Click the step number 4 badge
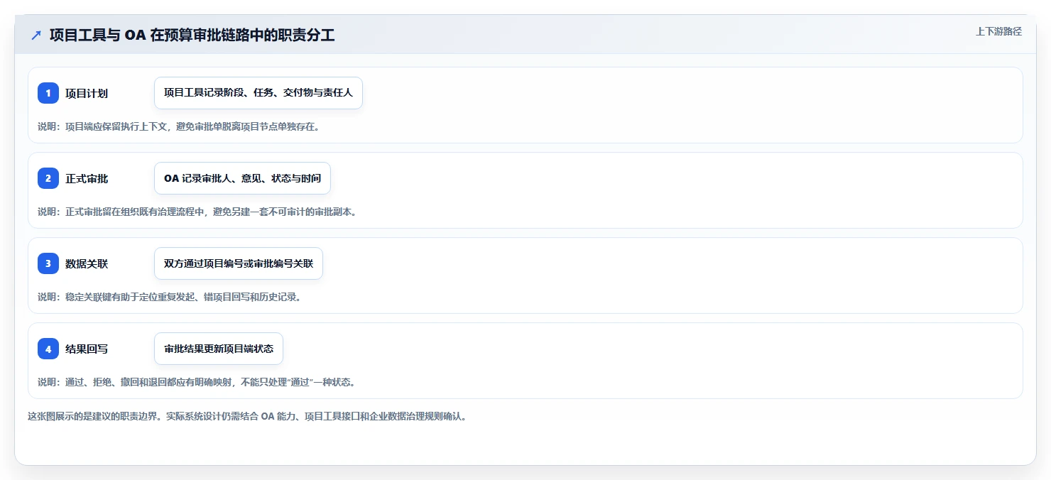 tap(48, 349)
